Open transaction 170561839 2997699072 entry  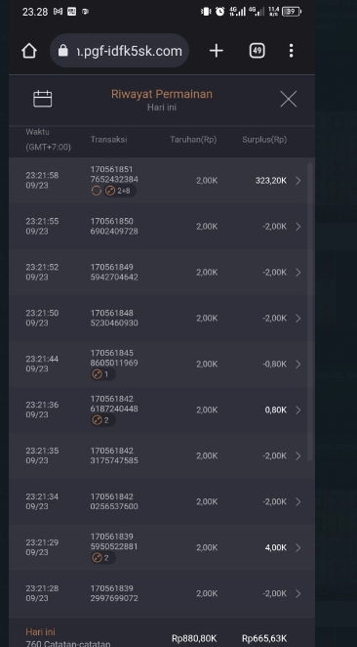pos(161,593)
